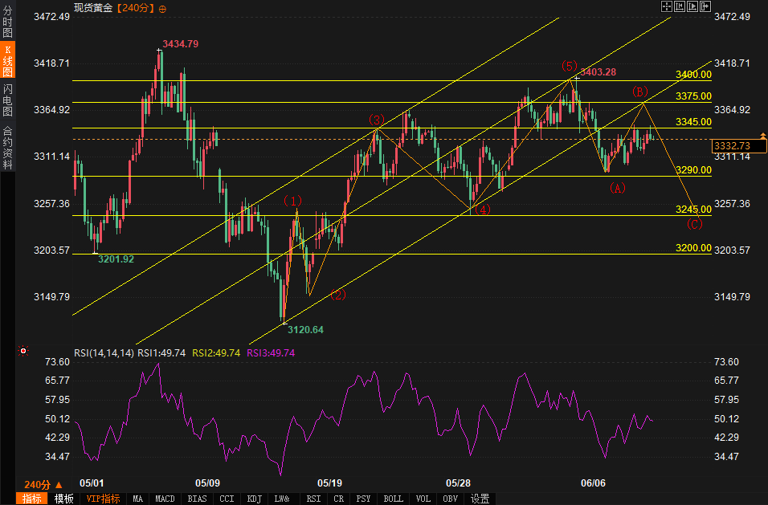The image size is (768, 505).
Task: Click the crosshair cursor icon in the top toolbar
Action: [x=666, y=6]
